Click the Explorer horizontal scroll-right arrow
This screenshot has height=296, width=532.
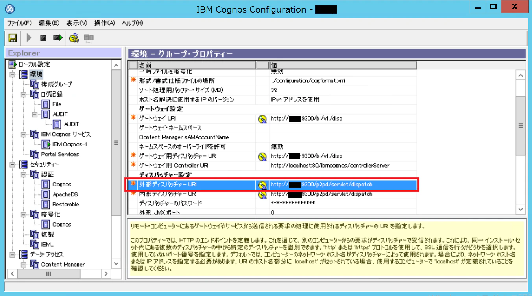pos(106,274)
